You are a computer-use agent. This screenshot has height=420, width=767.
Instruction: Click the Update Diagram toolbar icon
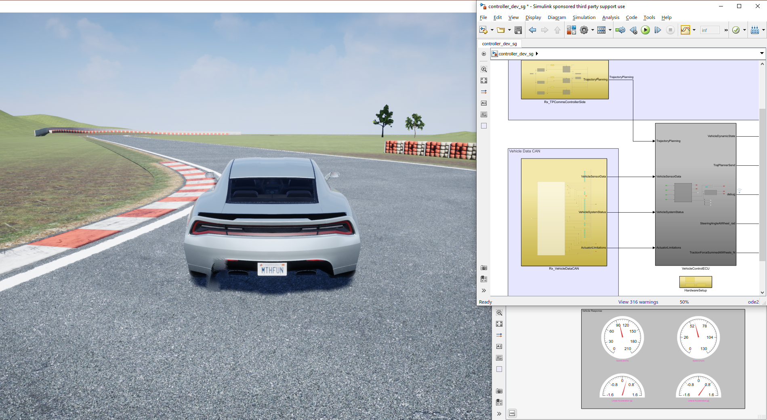(x=620, y=30)
